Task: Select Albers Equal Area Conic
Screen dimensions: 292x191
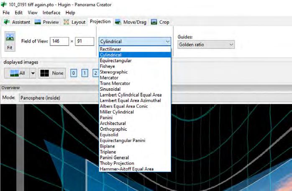Action: pos(135,106)
